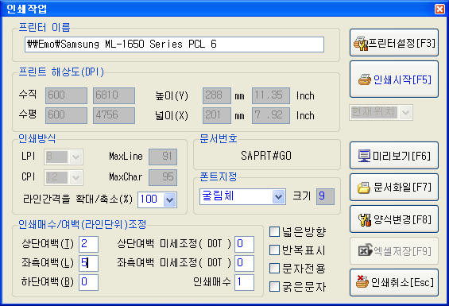Open print preview 미리보기[F6]

tap(394, 156)
